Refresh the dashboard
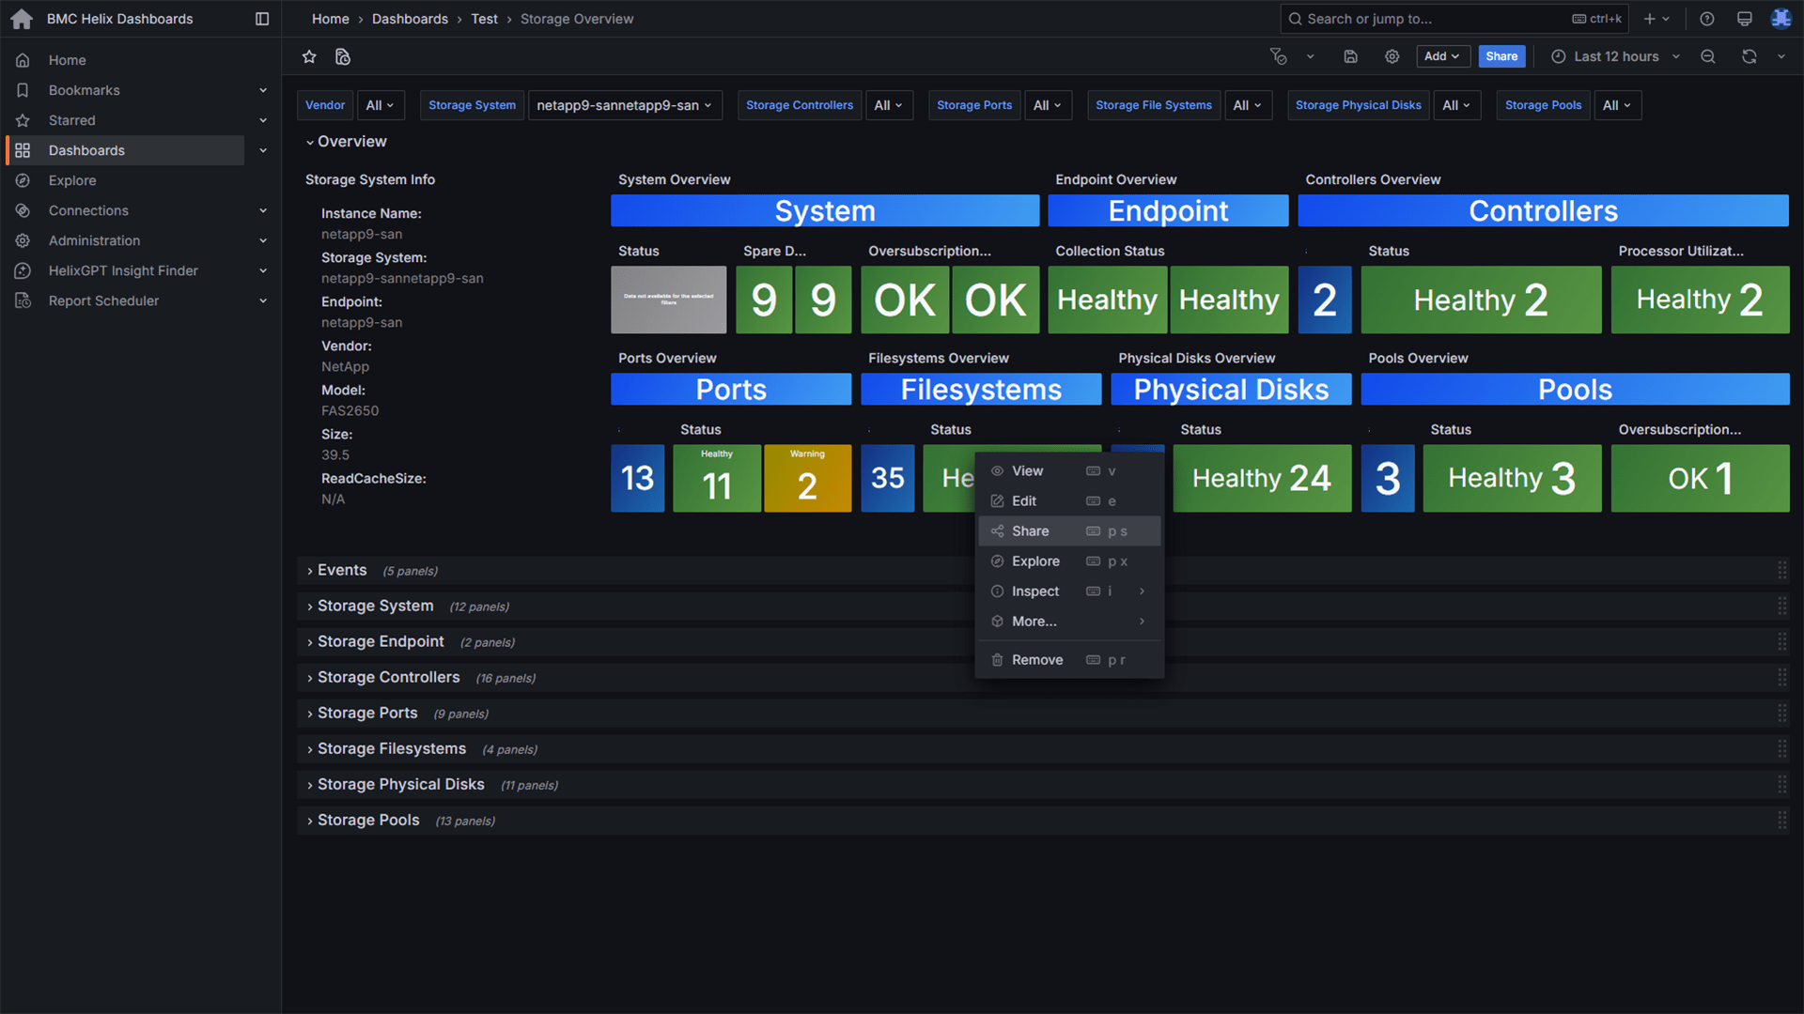 click(x=1749, y=57)
